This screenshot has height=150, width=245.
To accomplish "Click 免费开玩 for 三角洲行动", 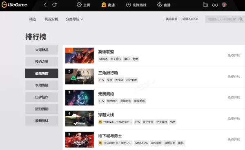I will [x=234, y=76].
